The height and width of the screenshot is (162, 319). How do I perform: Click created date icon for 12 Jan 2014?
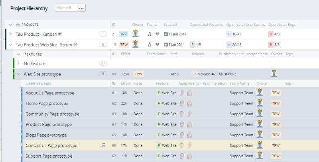point(166,34)
